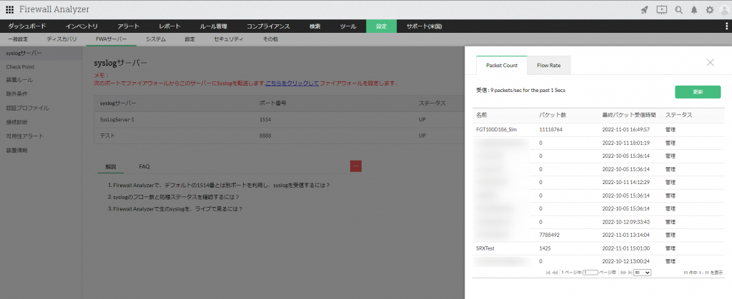Open the user profile avatar

[x=725, y=9]
